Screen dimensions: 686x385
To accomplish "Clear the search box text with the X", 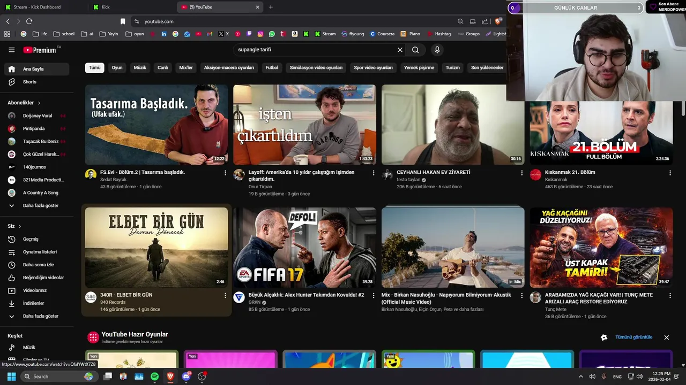I will pos(400,50).
